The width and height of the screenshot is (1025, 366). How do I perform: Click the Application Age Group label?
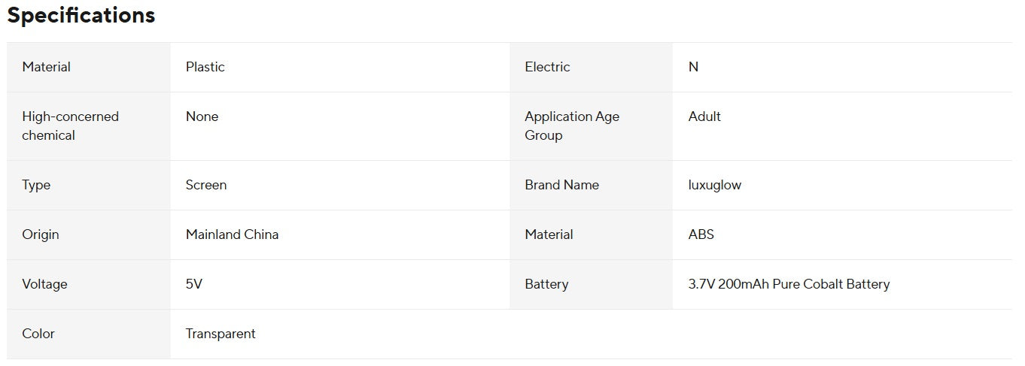tap(571, 126)
